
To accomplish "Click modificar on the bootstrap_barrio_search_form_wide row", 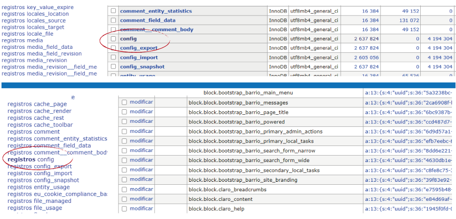I will (141, 160).
